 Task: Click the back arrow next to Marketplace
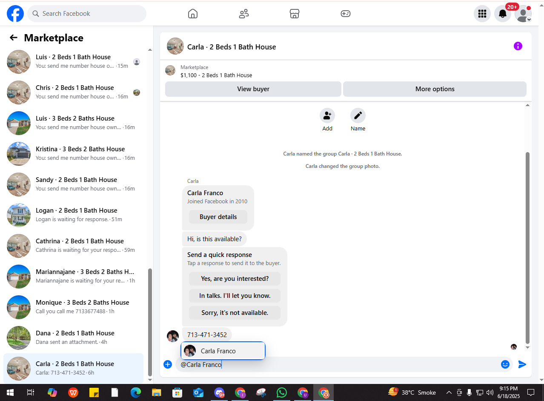tap(14, 38)
